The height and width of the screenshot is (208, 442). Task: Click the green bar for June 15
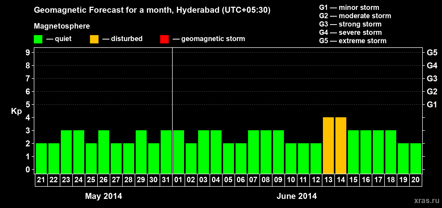coord(353,152)
